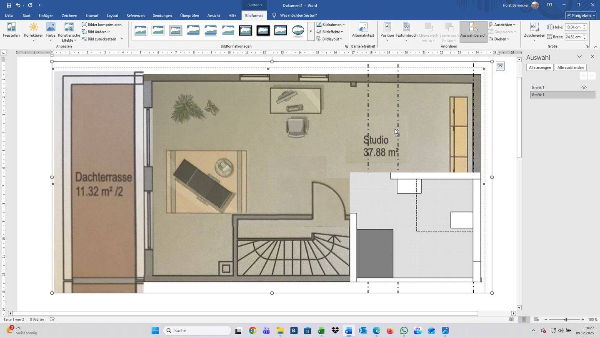Screen dimensions: 600x338
Task: Expand the Bildeffekte dropdown
Action: [332, 32]
